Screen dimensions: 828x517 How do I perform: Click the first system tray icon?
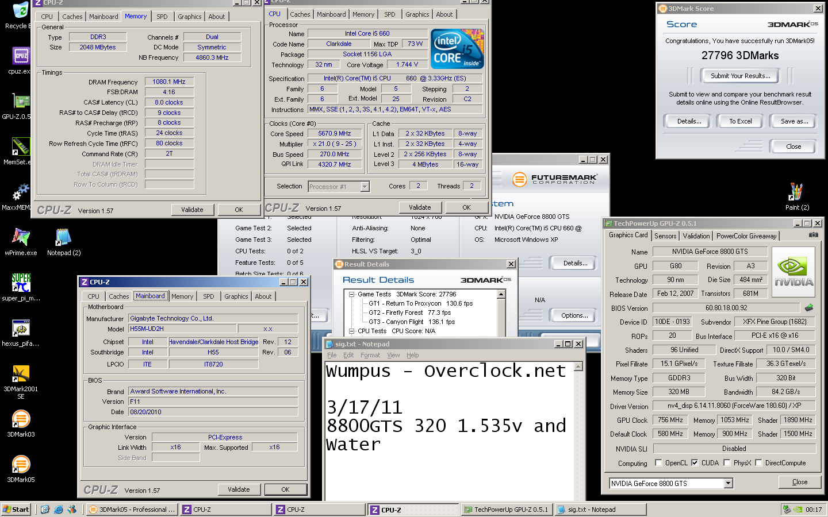pos(787,510)
